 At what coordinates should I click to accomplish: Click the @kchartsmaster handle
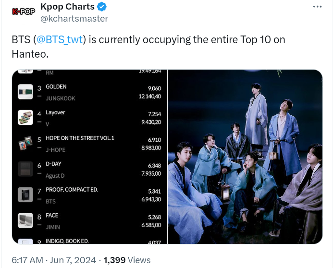[x=74, y=19]
